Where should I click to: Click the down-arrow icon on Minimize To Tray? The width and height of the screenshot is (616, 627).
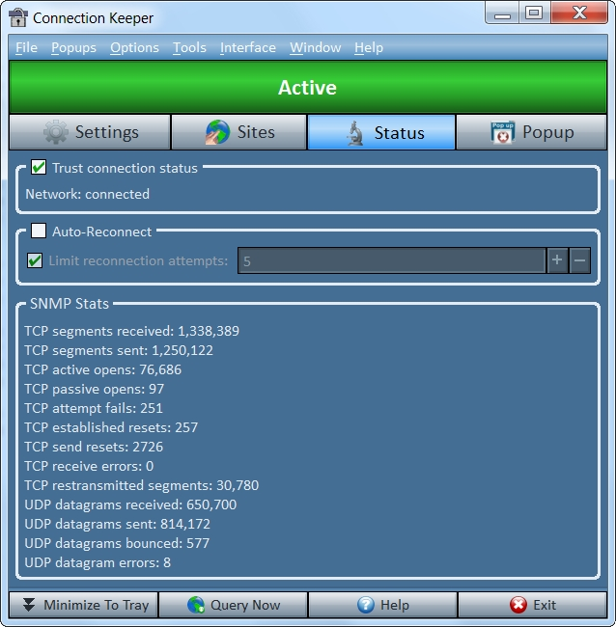(x=28, y=605)
